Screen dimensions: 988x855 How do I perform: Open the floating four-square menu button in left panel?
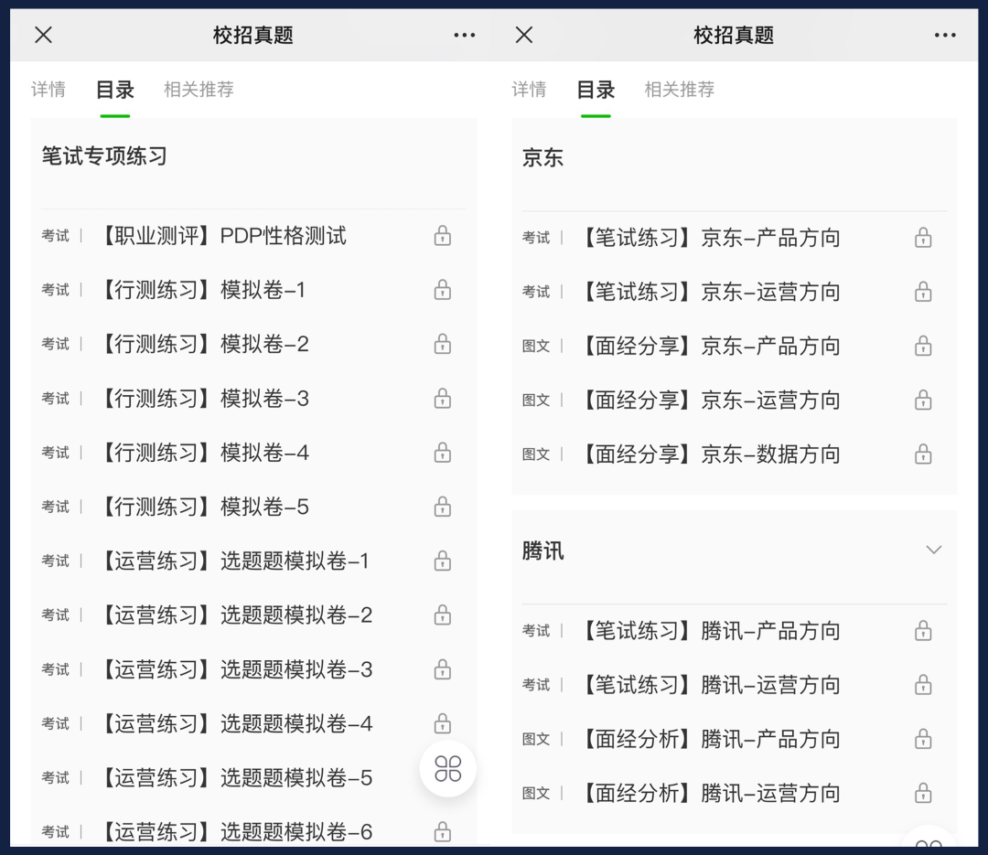click(448, 769)
